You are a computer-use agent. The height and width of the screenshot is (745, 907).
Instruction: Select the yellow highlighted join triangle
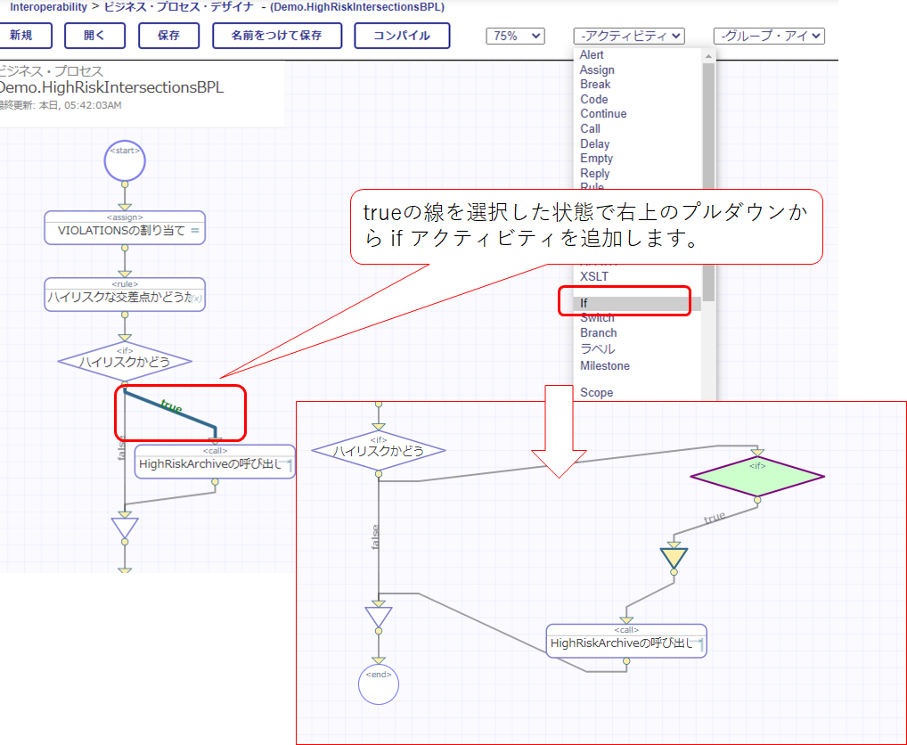pyautogui.click(x=674, y=559)
